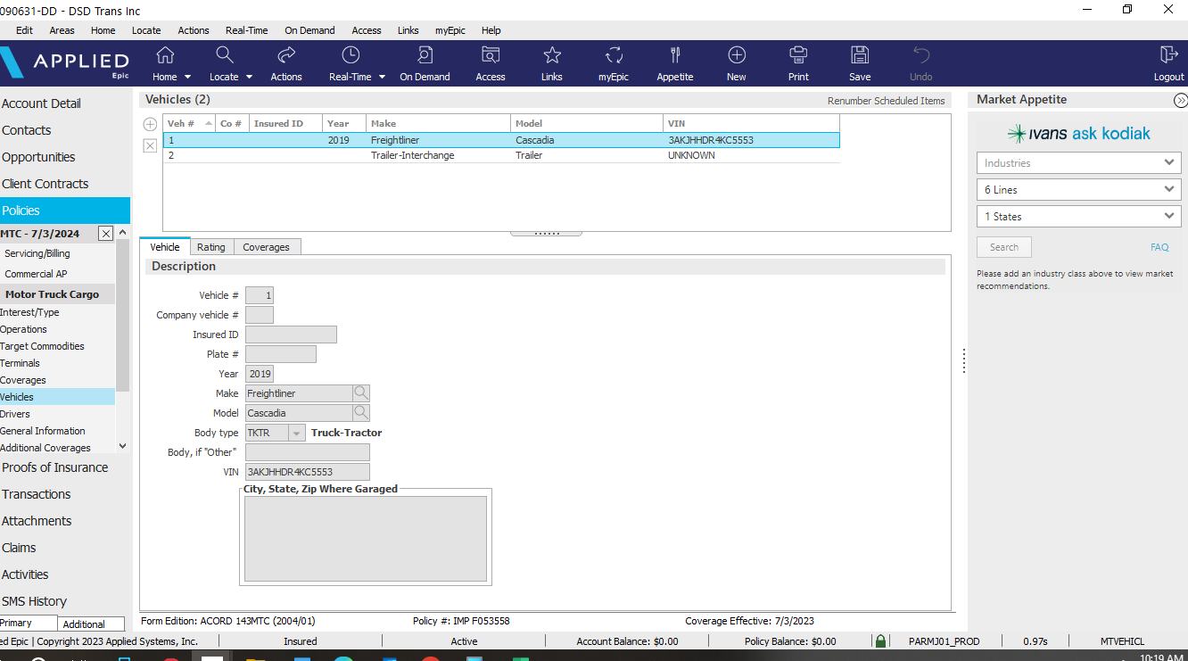1188x661 pixels.
Task: Click the Ivans ask kodiak logo
Action: click(x=1078, y=134)
